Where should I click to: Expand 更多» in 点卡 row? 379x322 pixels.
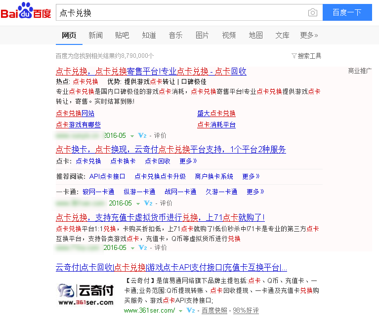(188, 161)
